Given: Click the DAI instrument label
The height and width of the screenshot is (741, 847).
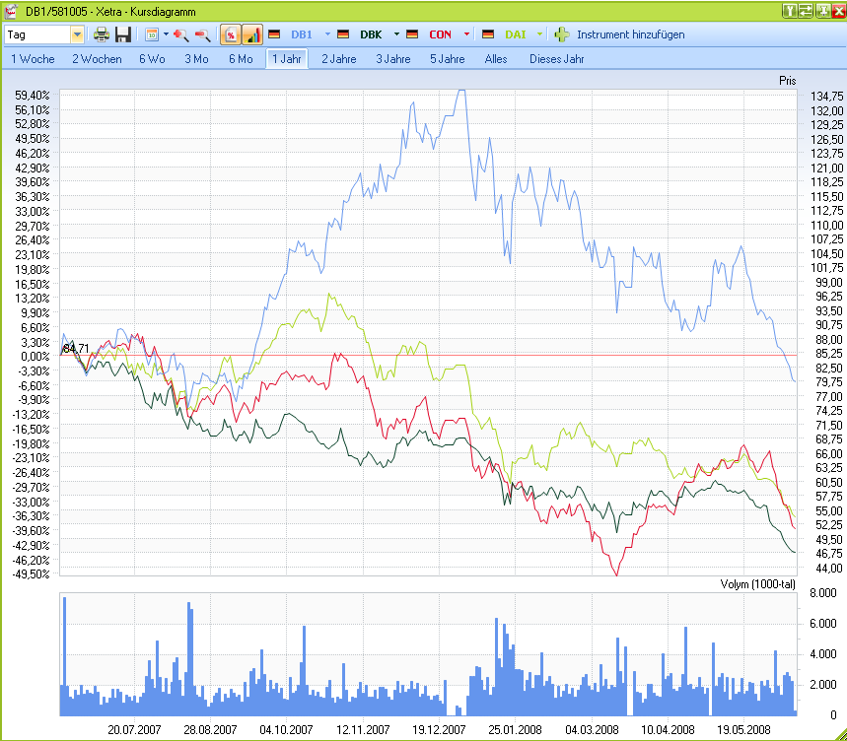Looking at the screenshot, I should [516, 34].
